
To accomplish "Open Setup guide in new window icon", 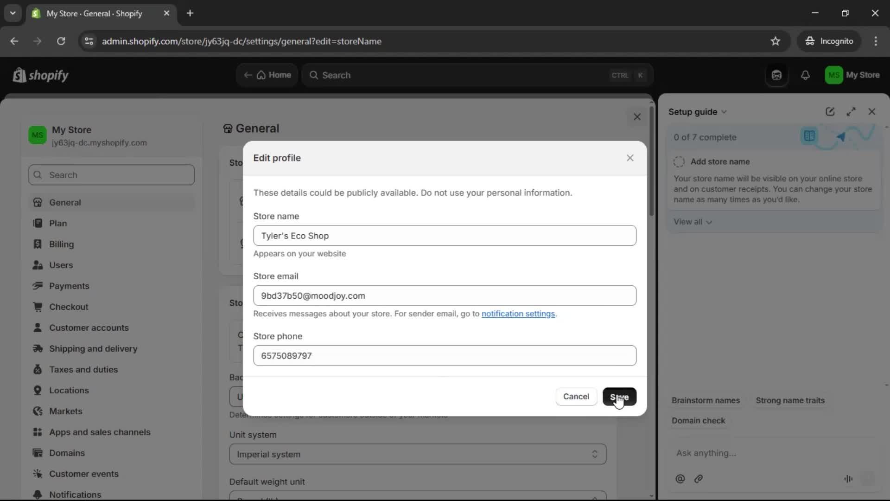I will (x=830, y=111).
